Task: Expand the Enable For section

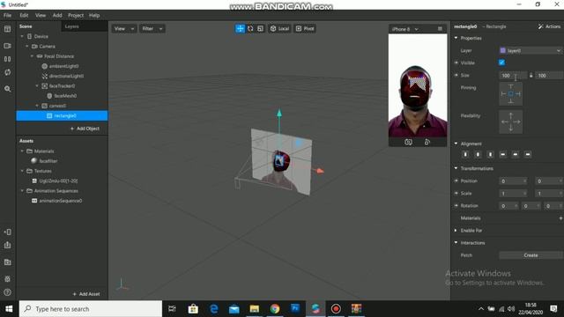Action: 456,231
